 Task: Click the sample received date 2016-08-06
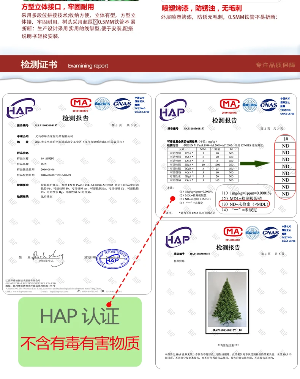pos(48,170)
